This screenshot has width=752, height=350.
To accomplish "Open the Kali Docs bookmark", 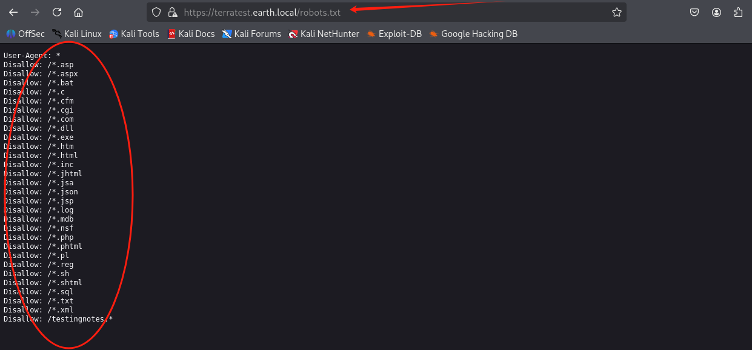I will pyautogui.click(x=191, y=34).
